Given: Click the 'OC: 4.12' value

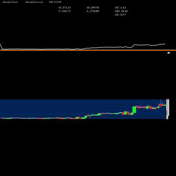Looking at the screenshot, I should pos(120,7).
